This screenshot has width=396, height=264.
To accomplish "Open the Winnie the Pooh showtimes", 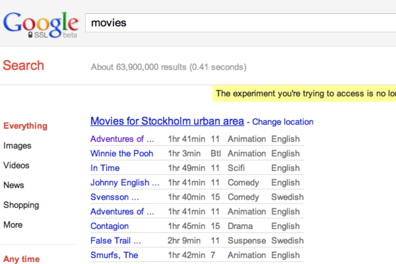I will point(122,154).
